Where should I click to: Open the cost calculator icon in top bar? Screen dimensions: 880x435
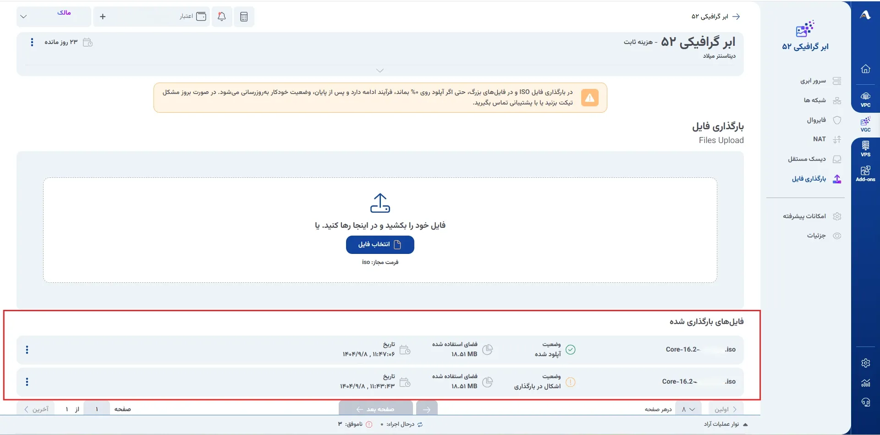(x=244, y=17)
